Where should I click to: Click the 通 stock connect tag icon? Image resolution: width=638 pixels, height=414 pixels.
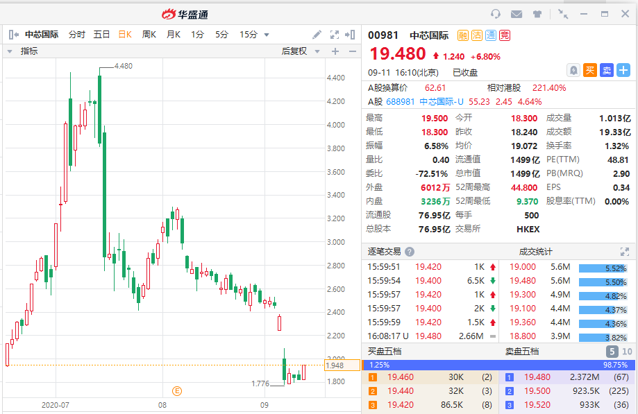[x=491, y=35]
